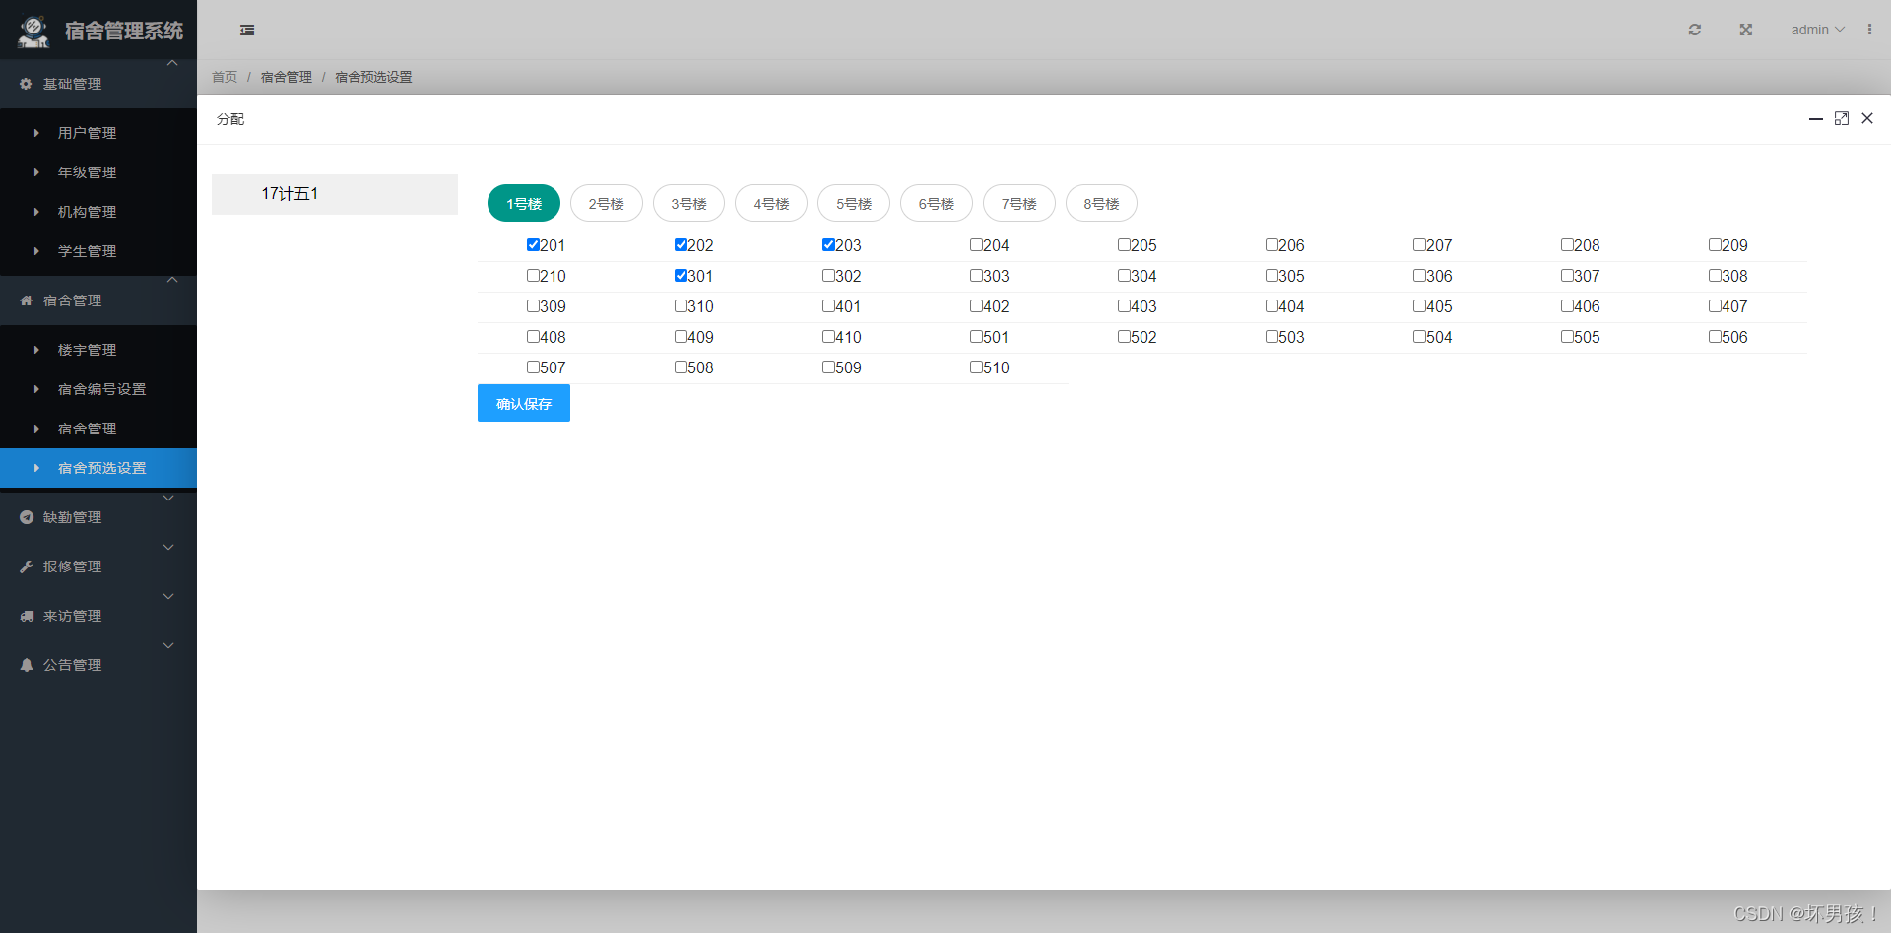1891x933 pixels.
Task: Uncheck room 301 checkbox
Action: click(681, 276)
